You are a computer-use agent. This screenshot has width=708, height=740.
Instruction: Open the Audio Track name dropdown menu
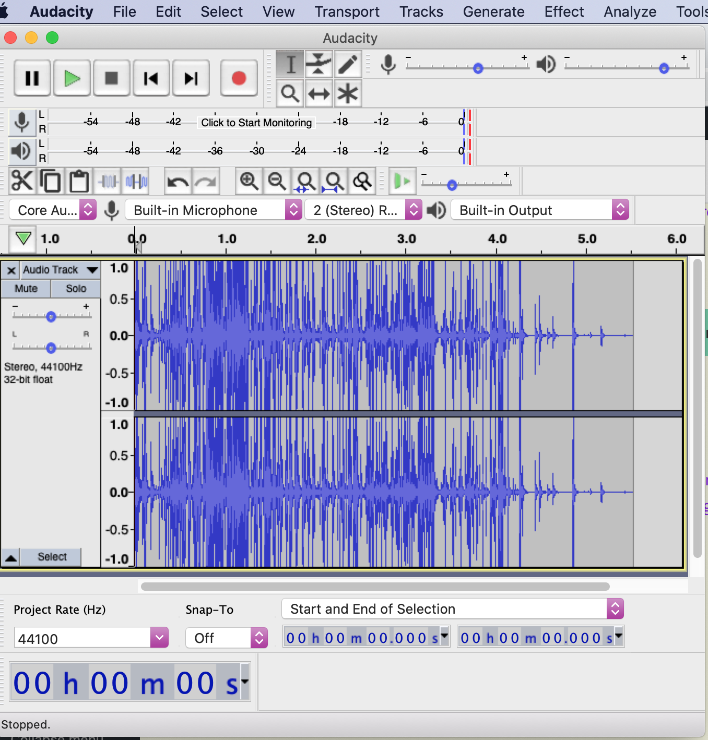(60, 270)
